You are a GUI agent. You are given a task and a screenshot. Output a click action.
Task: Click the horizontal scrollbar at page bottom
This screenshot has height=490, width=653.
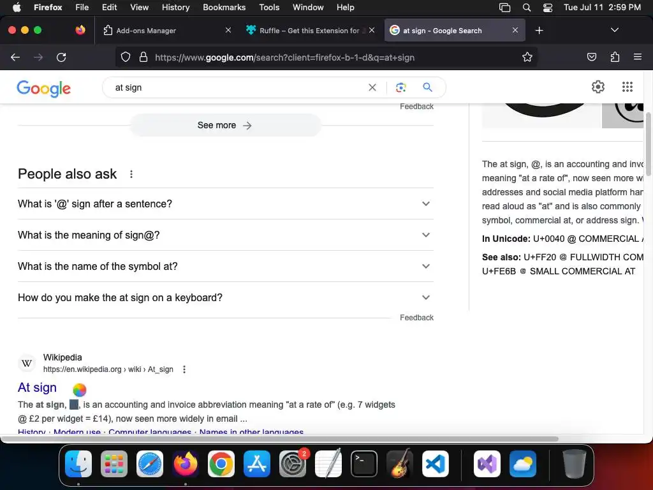click(279, 439)
